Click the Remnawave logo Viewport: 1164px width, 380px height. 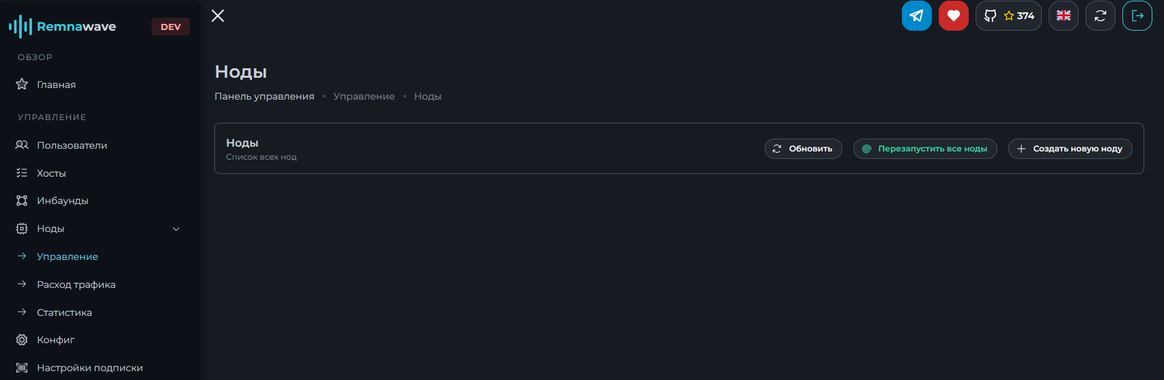(62, 27)
